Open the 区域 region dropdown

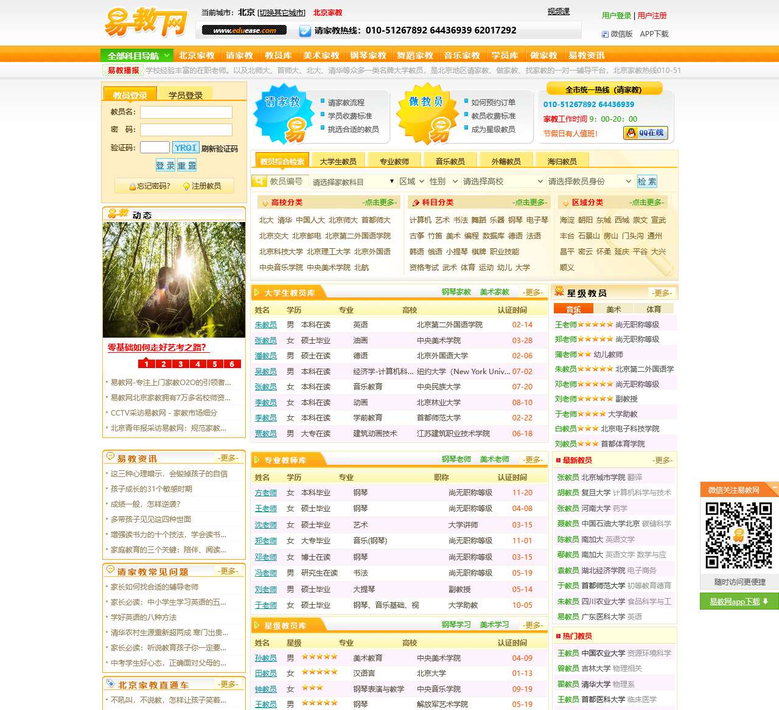[x=411, y=181]
